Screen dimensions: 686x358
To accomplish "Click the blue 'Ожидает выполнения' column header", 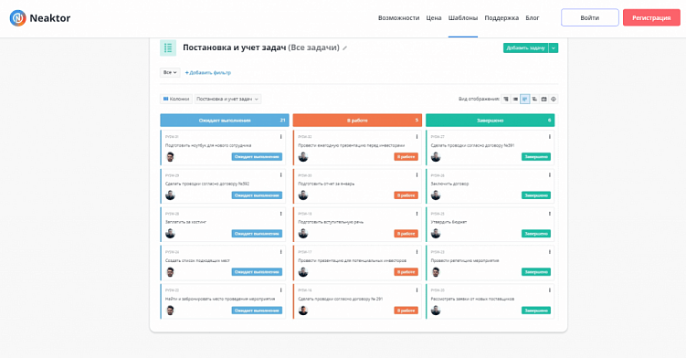I will [225, 120].
